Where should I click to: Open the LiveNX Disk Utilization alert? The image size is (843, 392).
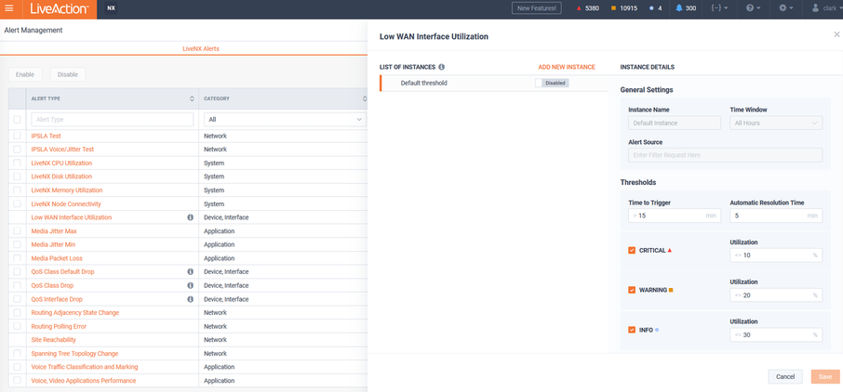tap(61, 176)
